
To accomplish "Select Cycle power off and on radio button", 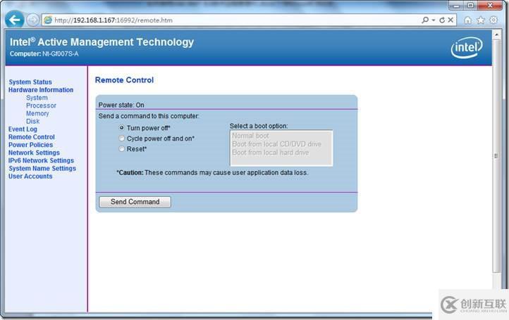I will coord(122,139).
